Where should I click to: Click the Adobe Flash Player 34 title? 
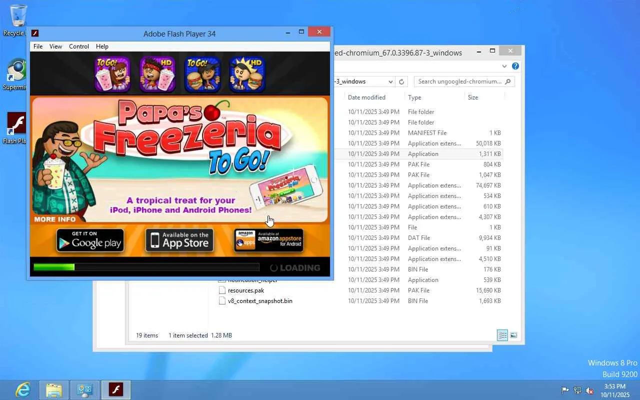(x=179, y=34)
